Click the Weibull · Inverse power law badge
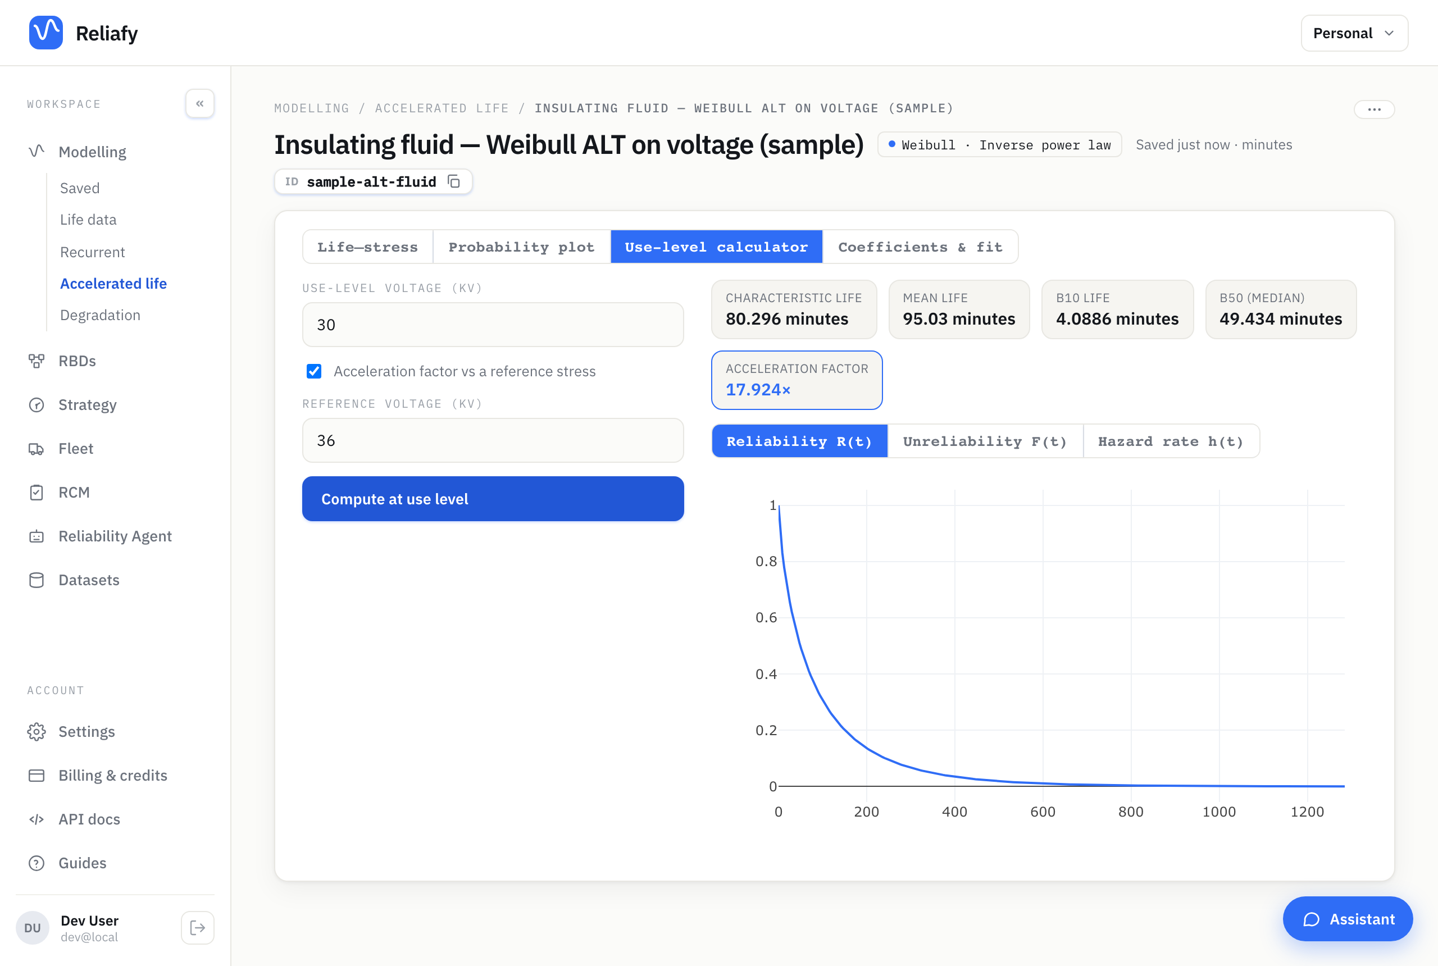Image resolution: width=1438 pixels, height=966 pixels. [x=999, y=145]
